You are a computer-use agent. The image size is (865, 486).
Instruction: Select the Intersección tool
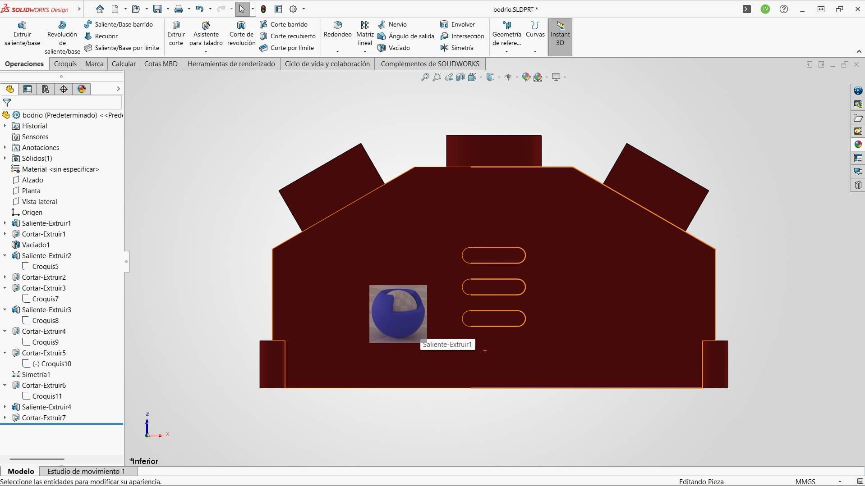[462, 36]
